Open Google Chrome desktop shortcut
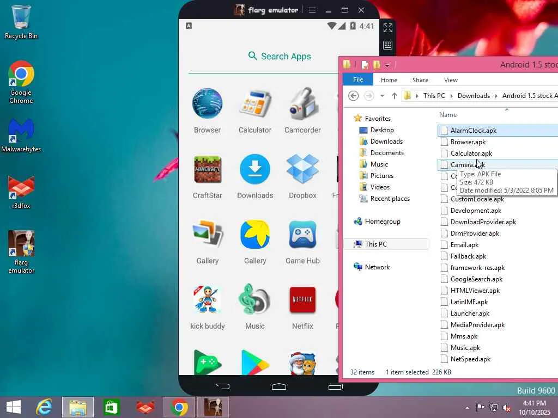 [21, 83]
